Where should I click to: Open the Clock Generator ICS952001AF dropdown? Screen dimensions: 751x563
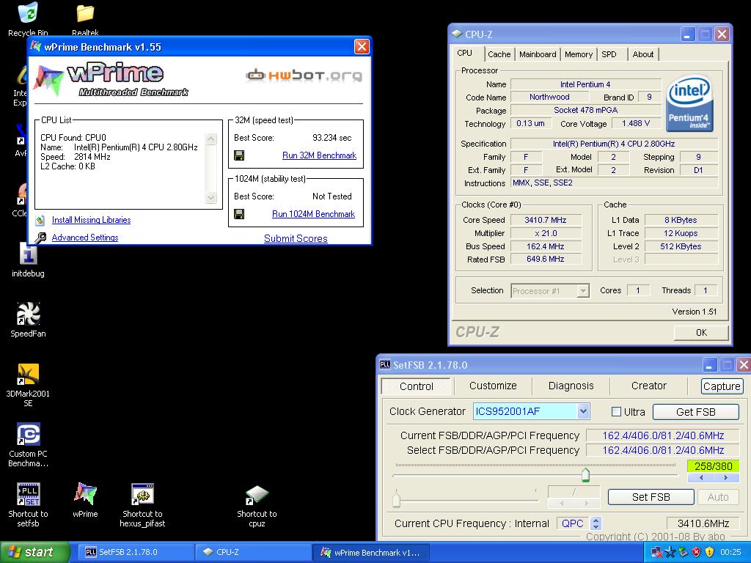coord(582,411)
